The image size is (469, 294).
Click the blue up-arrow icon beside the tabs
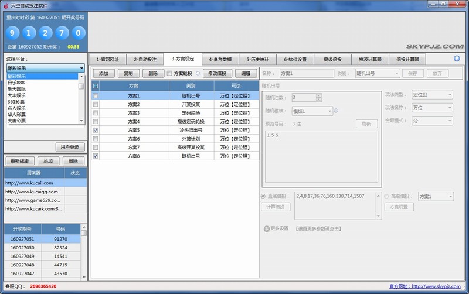click(457, 59)
